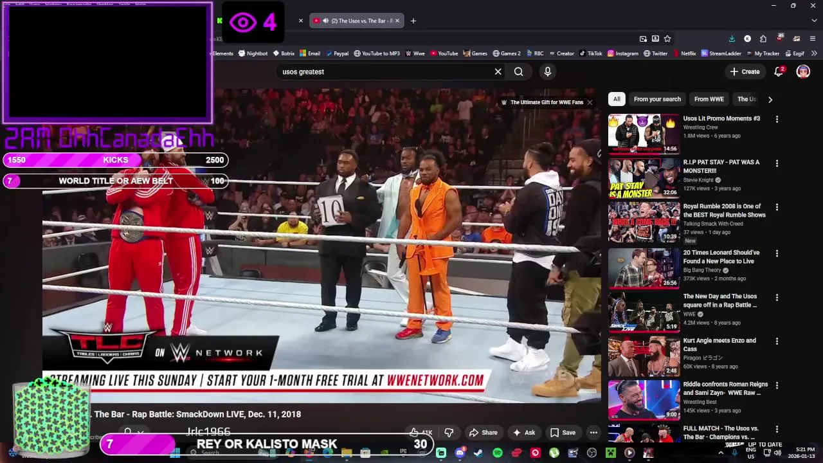Open options for 'New Day and The Usos' video
Viewport: 823px width, 463px height.
[777, 298]
